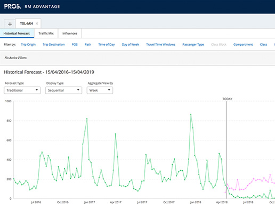
Task: Click the 'RM ADVANTAGE' header text
Action: [x=42, y=6]
